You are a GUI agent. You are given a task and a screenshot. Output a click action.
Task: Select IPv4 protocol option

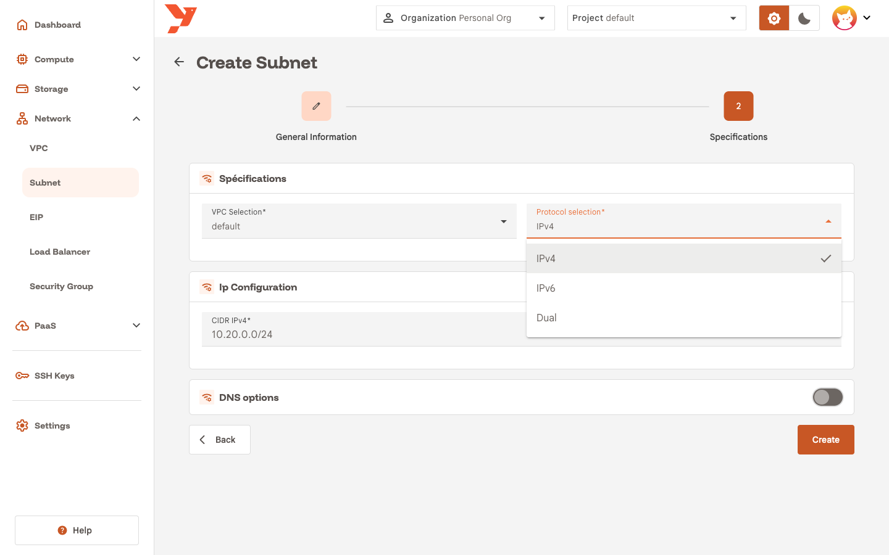tap(684, 258)
